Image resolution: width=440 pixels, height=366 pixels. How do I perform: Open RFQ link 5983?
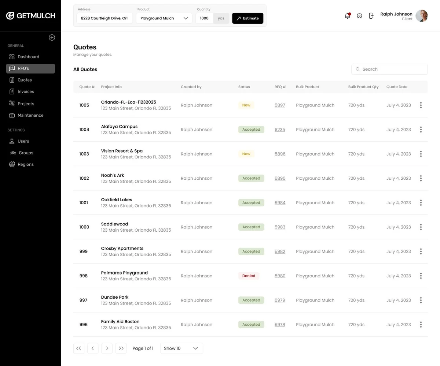click(280, 227)
